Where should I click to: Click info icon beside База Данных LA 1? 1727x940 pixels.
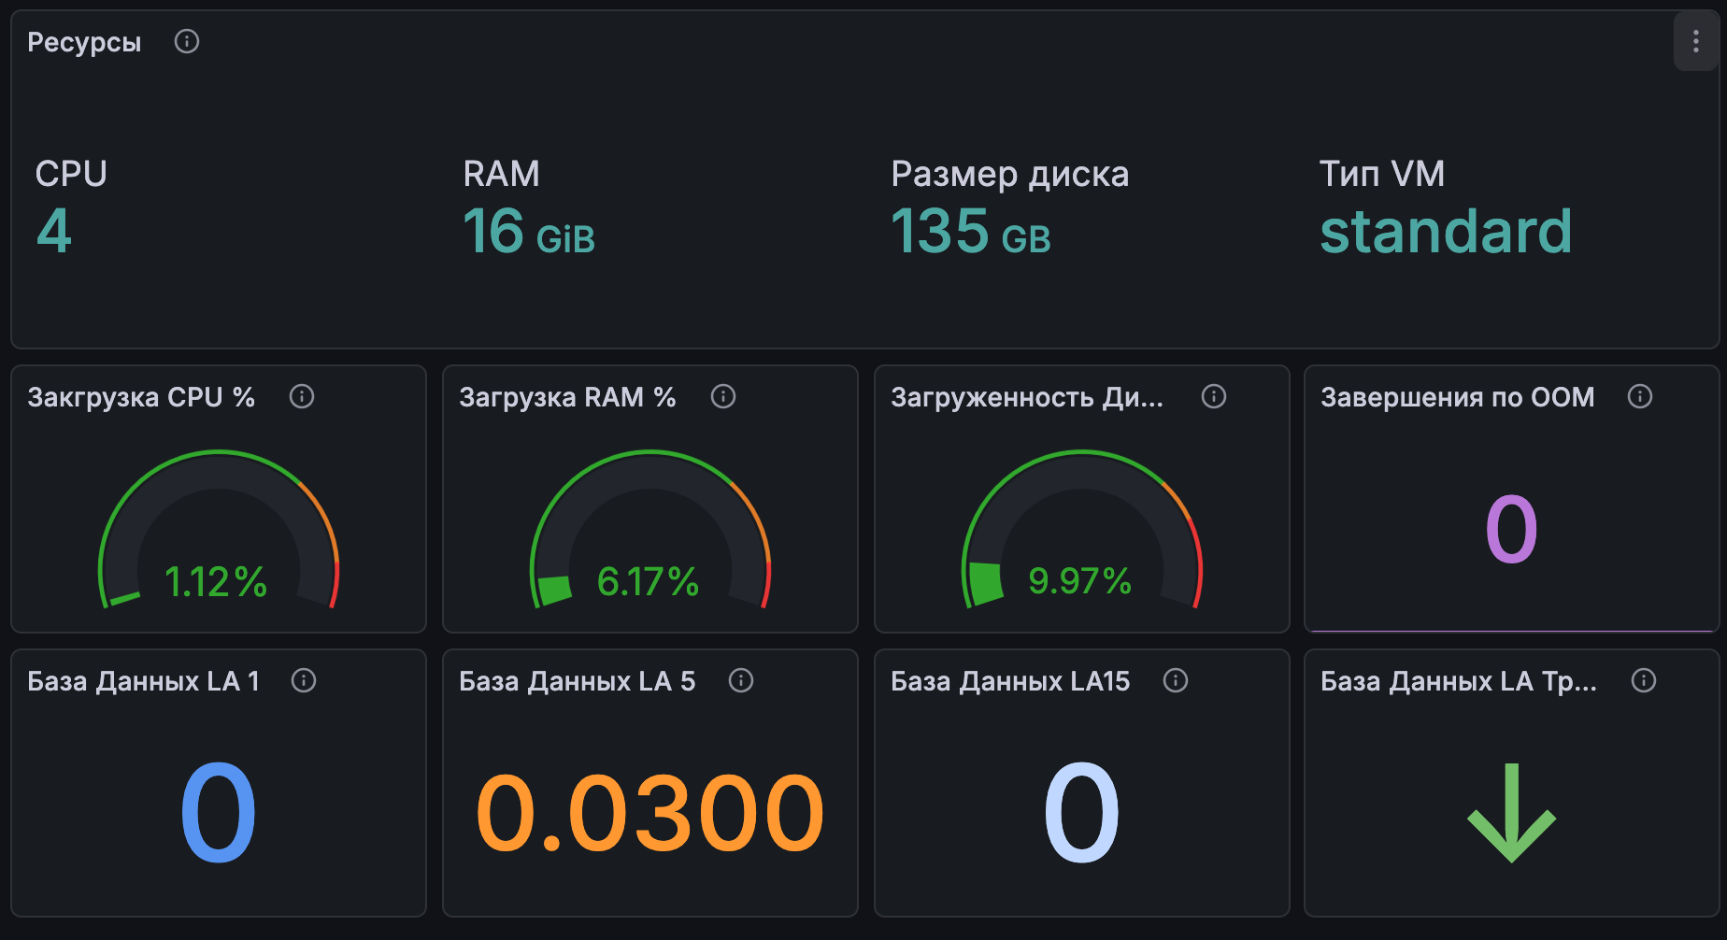click(x=304, y=680)
